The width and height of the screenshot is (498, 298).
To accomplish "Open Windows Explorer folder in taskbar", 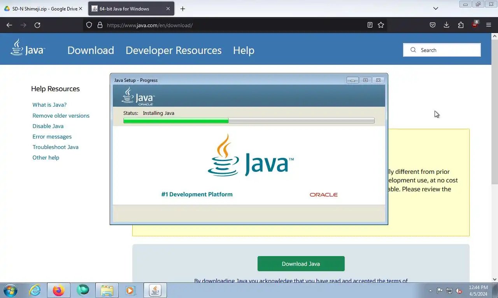I will click(x=107, y=290).
